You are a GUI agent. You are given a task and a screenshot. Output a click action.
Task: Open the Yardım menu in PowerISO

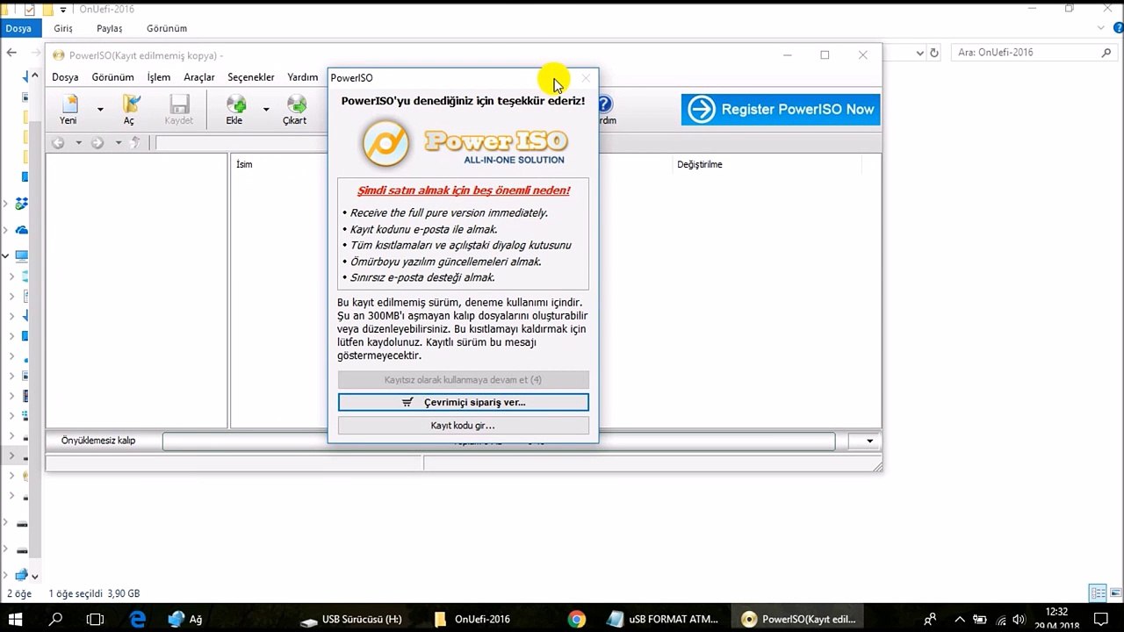303,77
